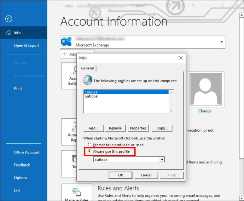Screen dimensions: 244x201
Task: Click the Microsoft Exchange account icon
Action: pos(66,42)
